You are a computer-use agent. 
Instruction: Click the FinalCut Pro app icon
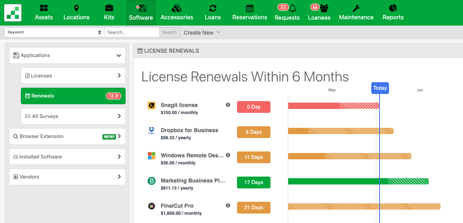(x=152, y=206)
